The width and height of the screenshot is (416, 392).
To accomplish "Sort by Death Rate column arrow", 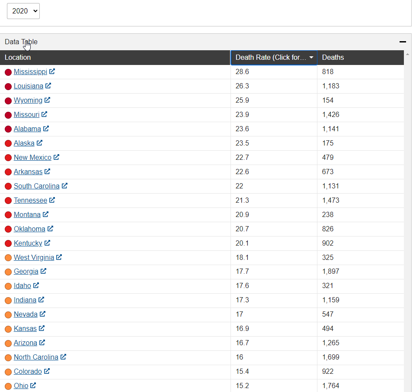I will pos(311,58).
